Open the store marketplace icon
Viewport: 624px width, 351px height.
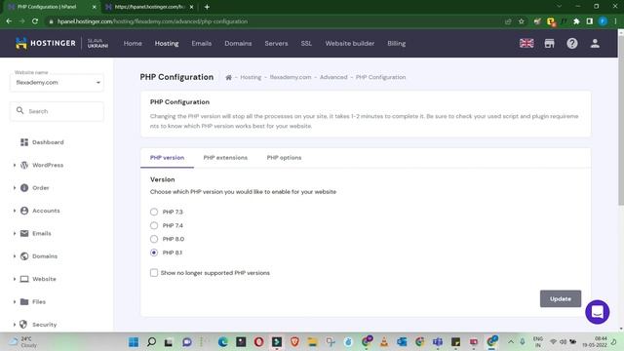point(549,43)
